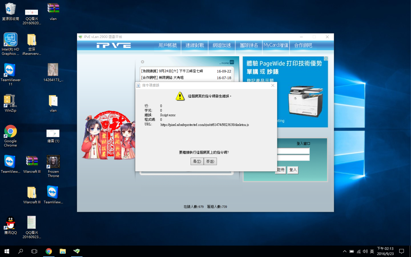Image resolution: width=411 pixels, height=257 pixels.
Task: Click the File Explorer taskbar icon
Action: point(63,251)
